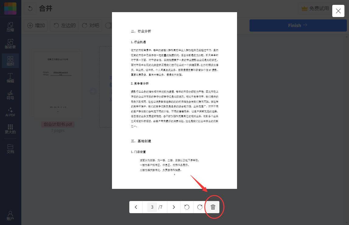Close the page preview overlay
The width and height of the screenshot is (349, 225).
(338, 11)
